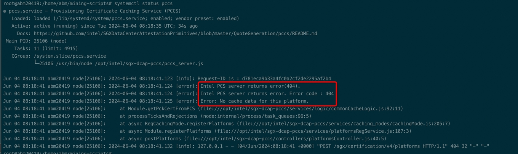Click "Error: No cache data for this platform."
Screen dimensions: 518x154
[x=254, y=101]
